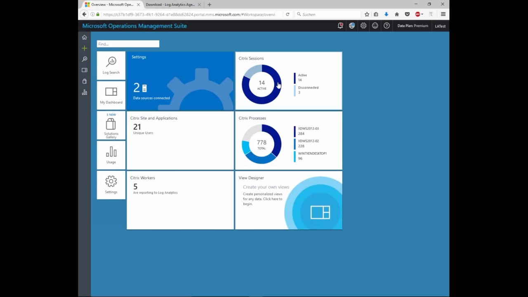The width and height of the screenshot is (528, 297).
Task: Open the Log Search tile
Action: tap(111, 65)
